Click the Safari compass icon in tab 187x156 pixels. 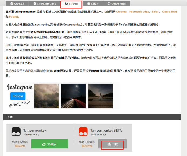point(89,4)
